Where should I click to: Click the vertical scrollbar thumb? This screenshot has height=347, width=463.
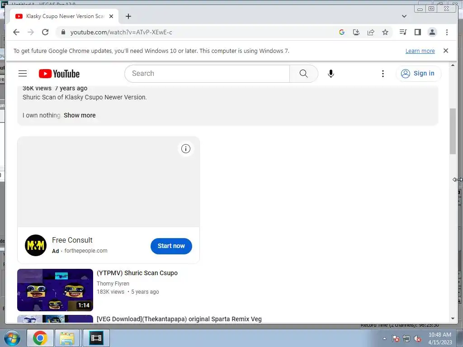coord(453,131)
